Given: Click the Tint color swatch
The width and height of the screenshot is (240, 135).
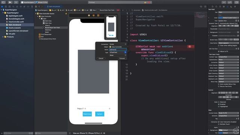Looking at the screenshot, I should click(x=220, y=133).
